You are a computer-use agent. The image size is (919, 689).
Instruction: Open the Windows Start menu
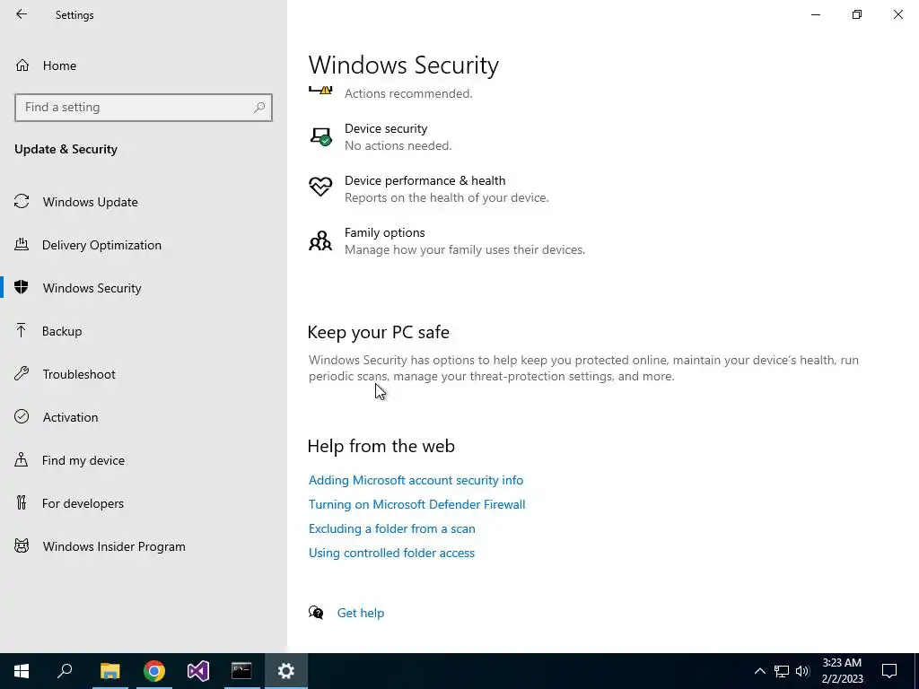pyautogui.click(x=22, y=671)
